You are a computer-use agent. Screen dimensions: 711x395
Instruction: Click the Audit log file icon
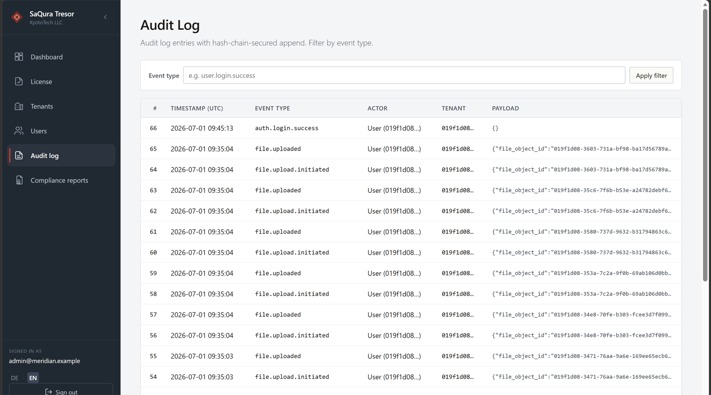click(x=19, y=156)
